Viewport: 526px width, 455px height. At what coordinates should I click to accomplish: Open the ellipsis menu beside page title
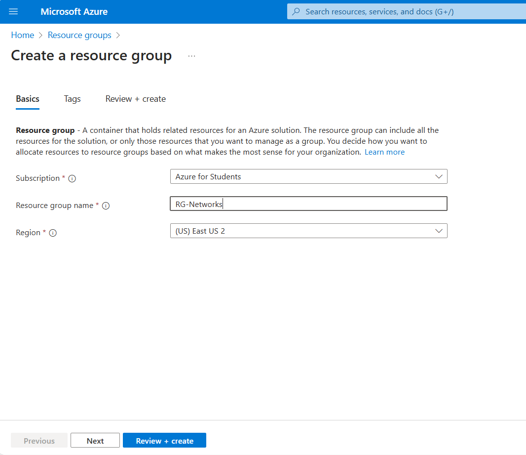pyautogui.click(x=191, y=56)
